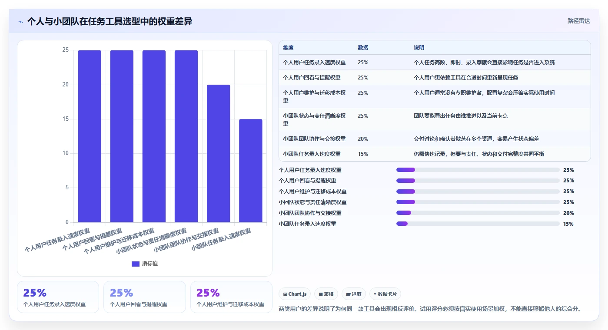Click table cell 小团队团队协作与交接权重
The image size is (608, 330).
(x=314, y=139)
